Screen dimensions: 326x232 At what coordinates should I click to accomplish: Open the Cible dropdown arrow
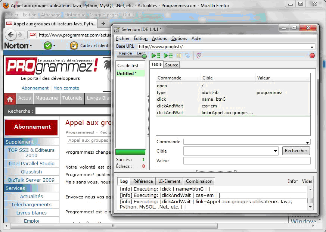[x=275, y=151]
